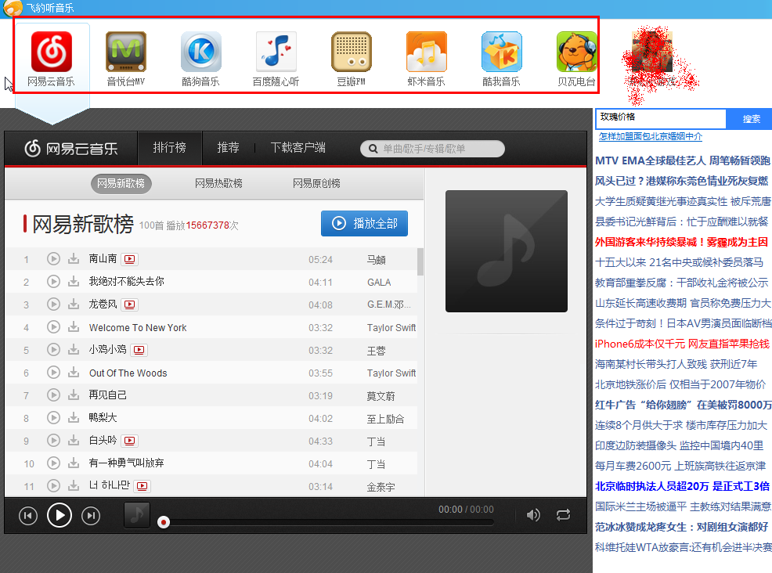The width and height of the screenshot is (772, 573).
Task: Open MV video for 龙卷风
Action: [129, 305]
